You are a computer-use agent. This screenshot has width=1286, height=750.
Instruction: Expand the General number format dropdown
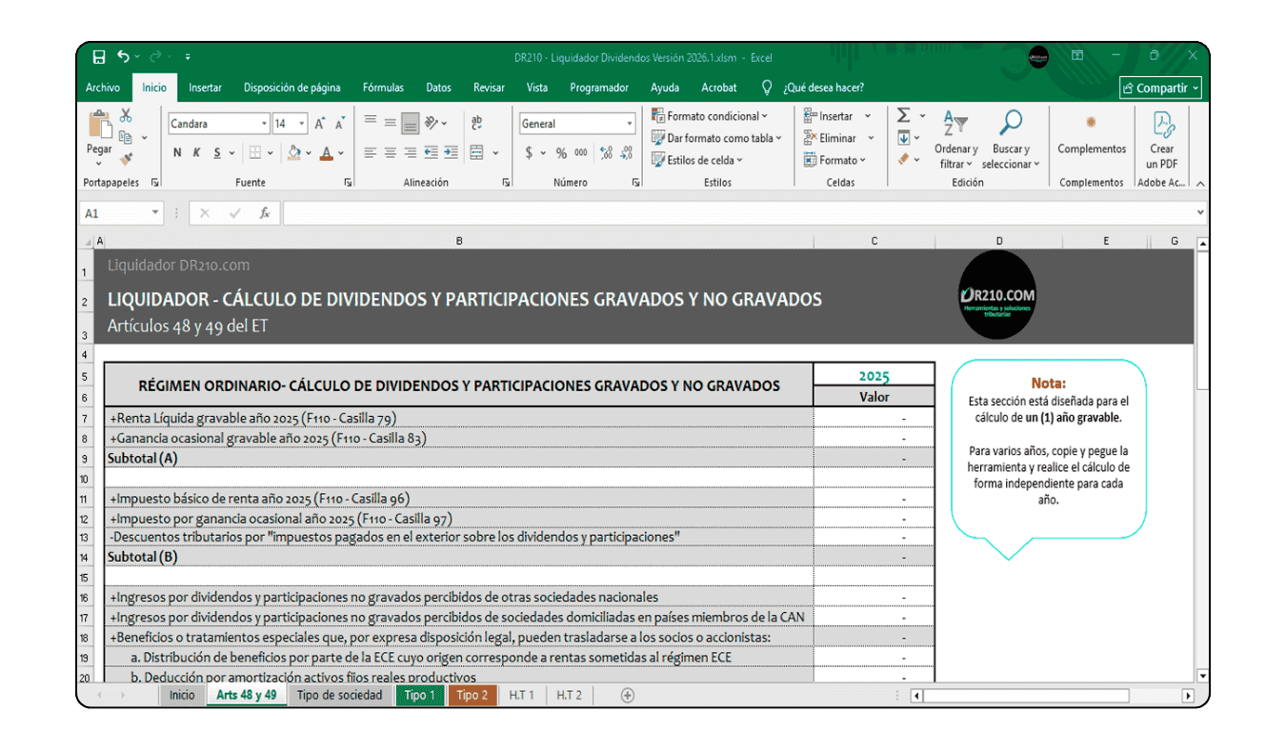click(629, 124)
